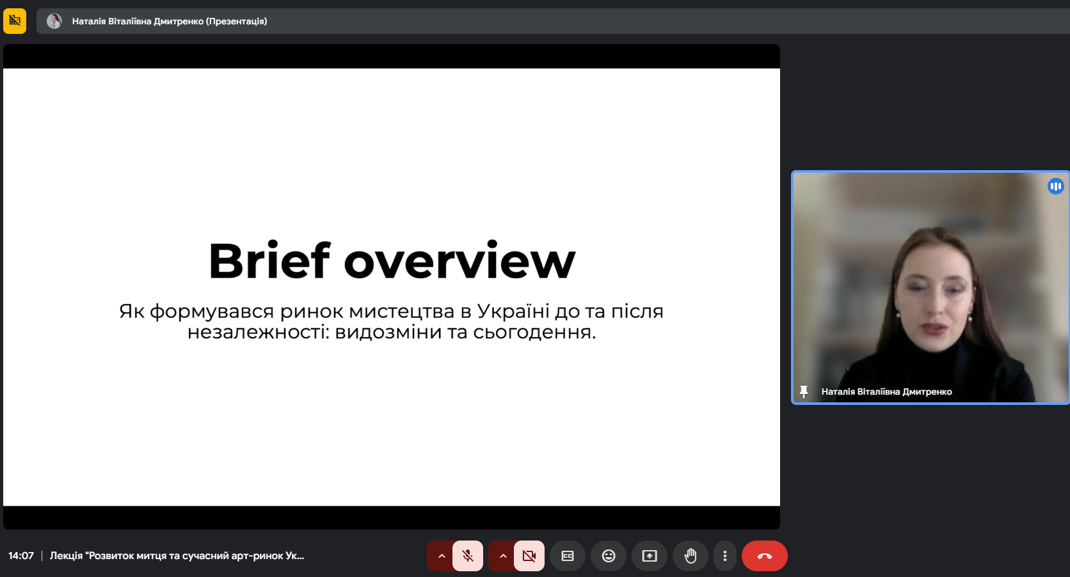The image size is (1070, 577).
Task: Select Наталія Віталіївна Дмитренко video tile
Action: pos(930,287)
